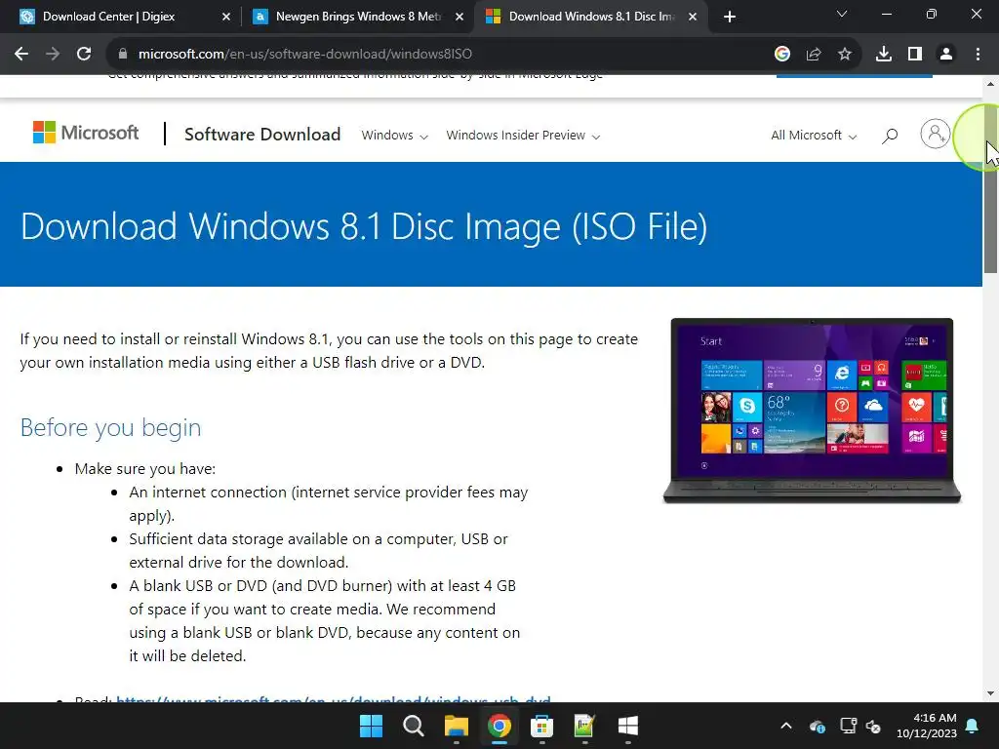
Task: Open Chrome three-dot menu
Action: (x=978, y=55)
